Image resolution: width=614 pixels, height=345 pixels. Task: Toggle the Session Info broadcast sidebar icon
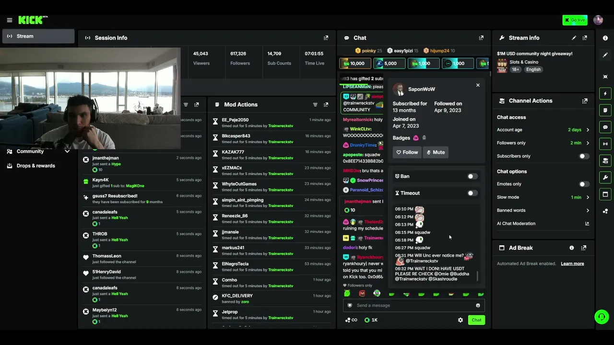pos(605,144)
